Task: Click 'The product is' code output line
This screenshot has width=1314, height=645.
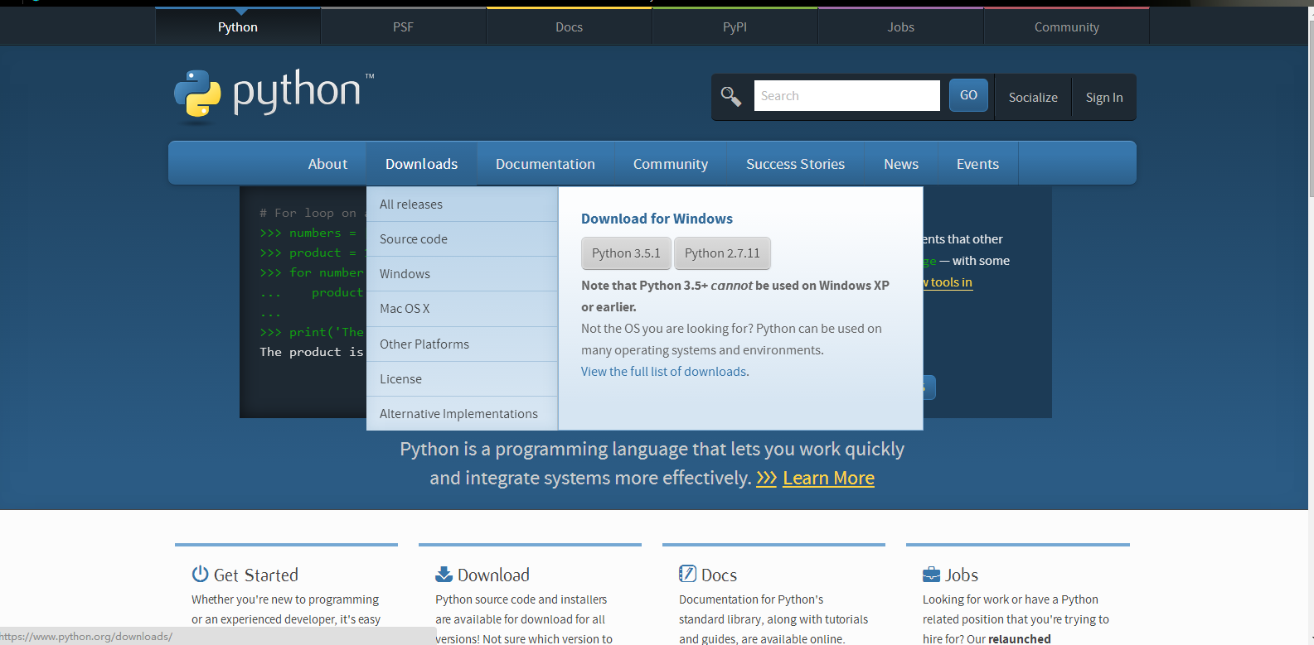Action: [x=312, y=352]
